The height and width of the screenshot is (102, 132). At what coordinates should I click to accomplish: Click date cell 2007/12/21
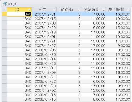pos(44,41)
